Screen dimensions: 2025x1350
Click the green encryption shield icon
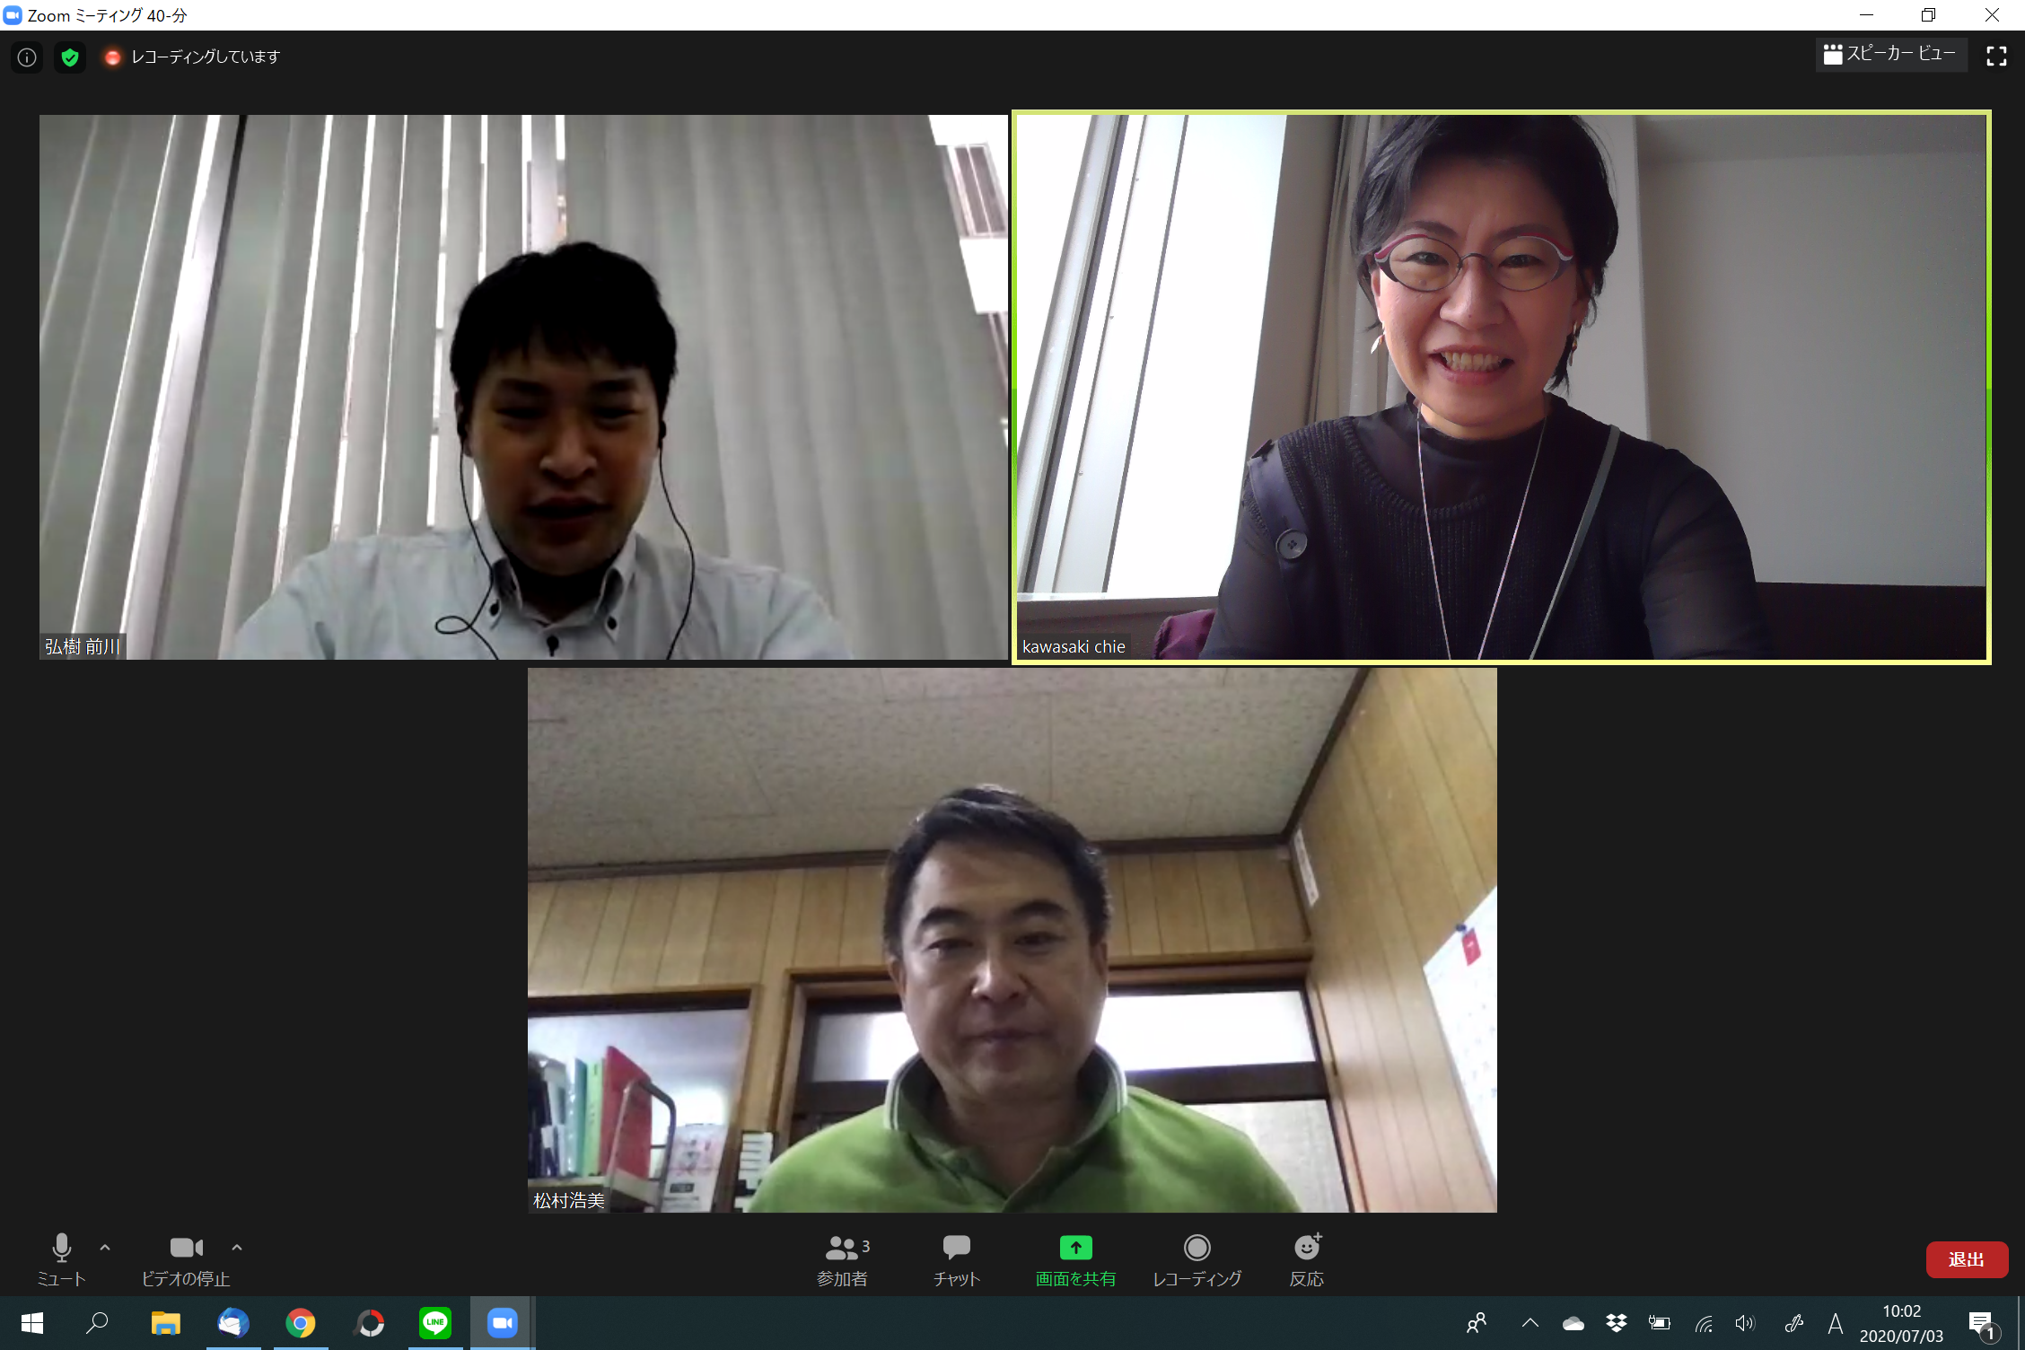point(70,57)
